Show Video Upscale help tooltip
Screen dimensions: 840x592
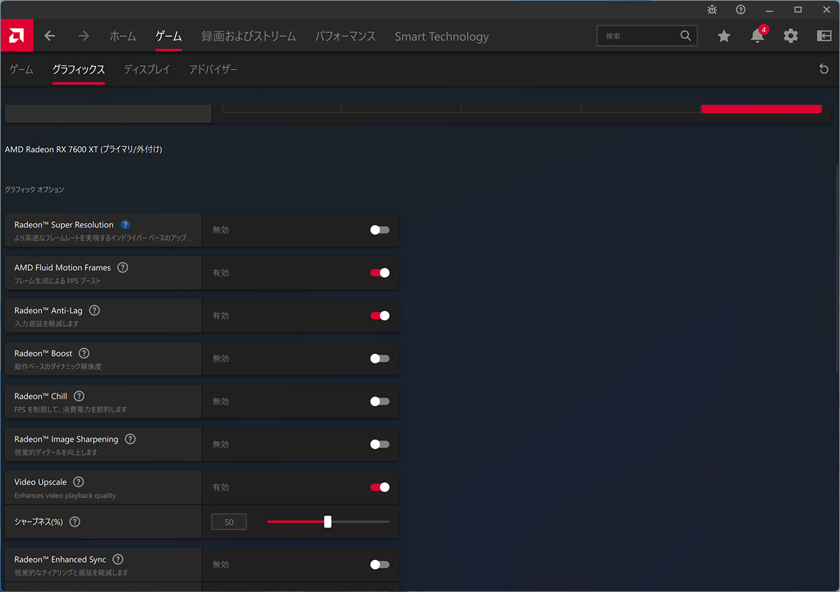(79, 482)
